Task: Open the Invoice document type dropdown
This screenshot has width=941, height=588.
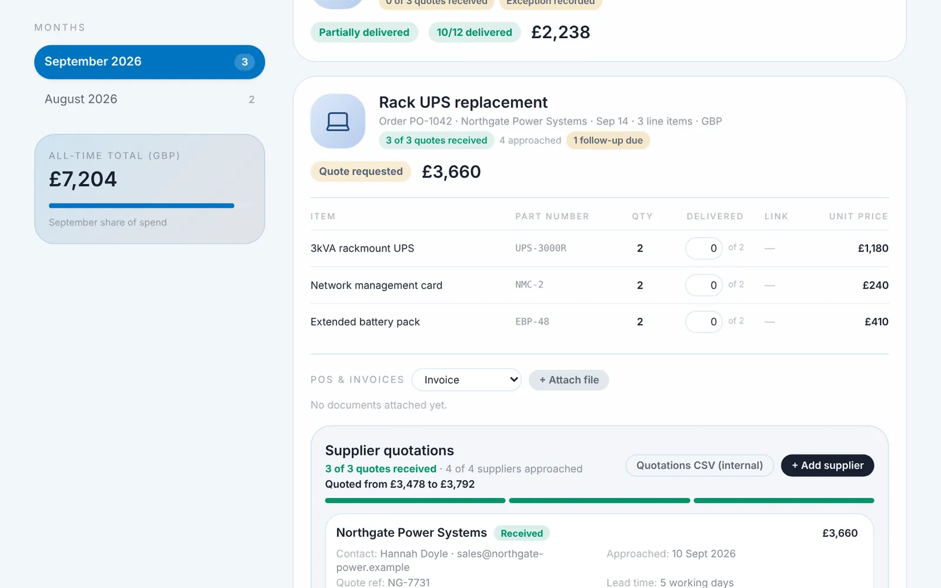Action: tap(466, 380)
